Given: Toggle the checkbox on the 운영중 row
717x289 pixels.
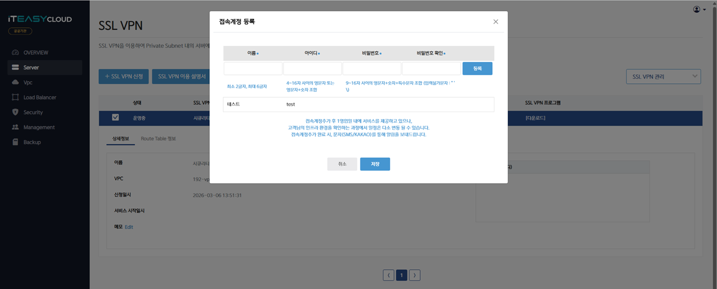Looking at the screenshot, I should (x=115, y=118).
